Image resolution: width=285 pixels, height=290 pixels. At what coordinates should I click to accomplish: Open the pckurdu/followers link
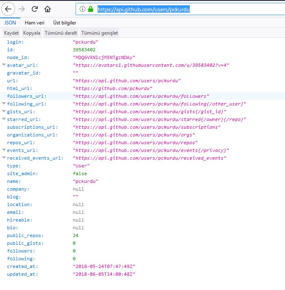click(141, 97)
